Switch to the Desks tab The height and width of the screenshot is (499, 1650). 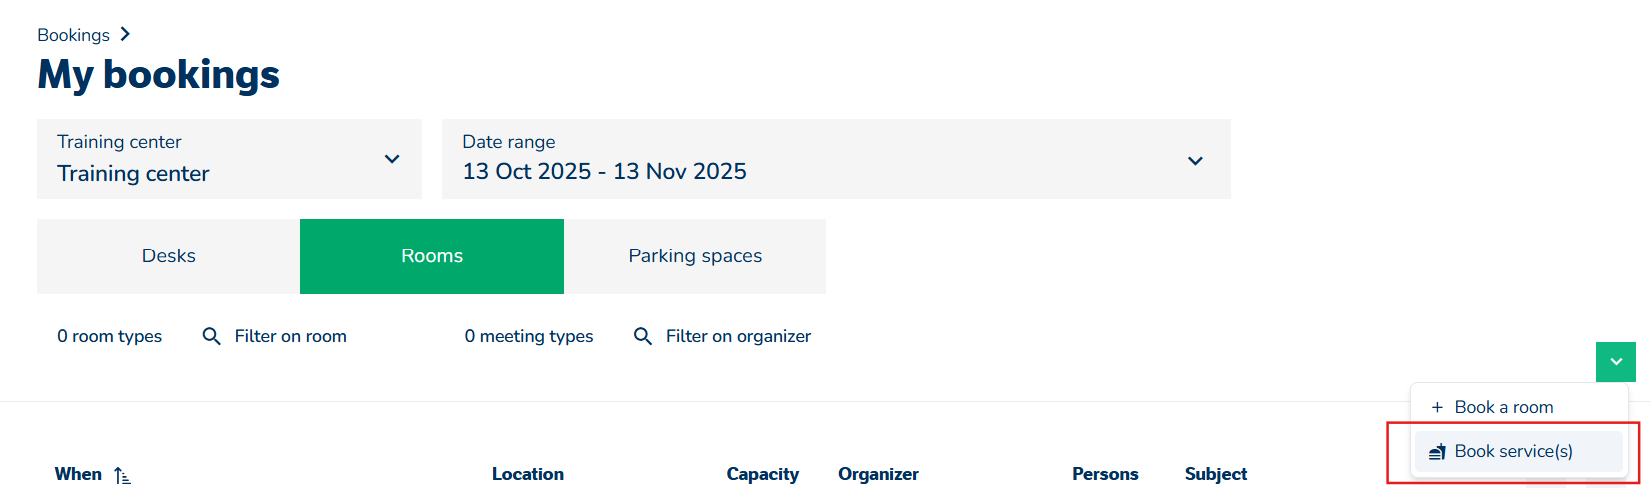coord(168,256)
